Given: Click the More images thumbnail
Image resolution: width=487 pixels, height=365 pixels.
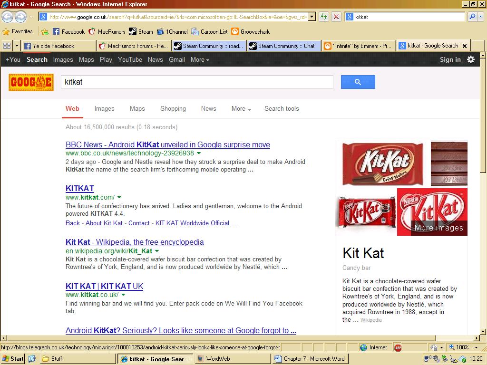Looking at the screenshot, I should coord(432,212).
